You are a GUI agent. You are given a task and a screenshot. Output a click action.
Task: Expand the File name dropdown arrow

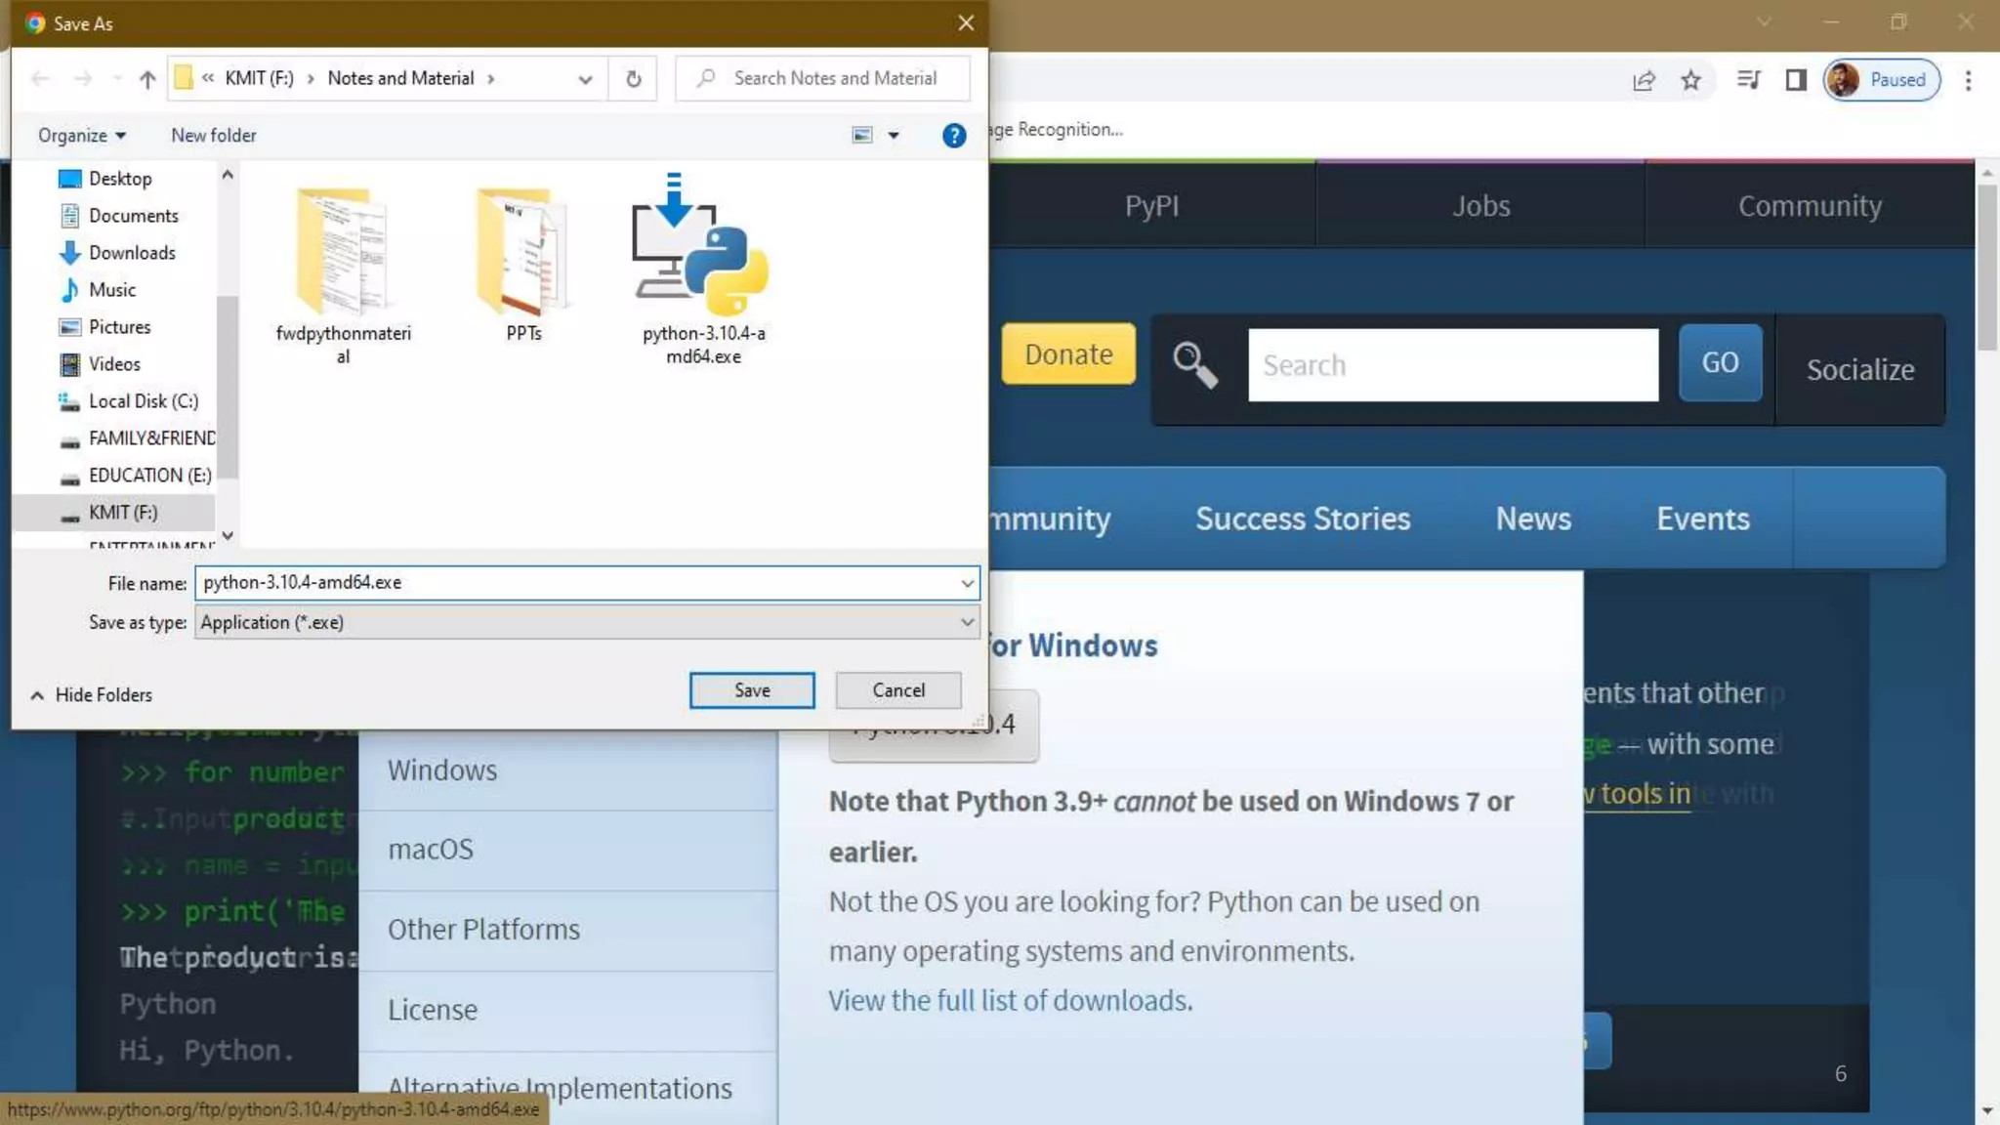(x=966, y=583)
